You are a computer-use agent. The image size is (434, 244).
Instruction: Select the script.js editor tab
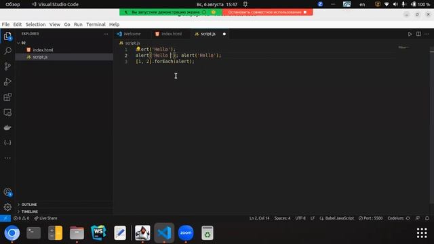[208, 34]
